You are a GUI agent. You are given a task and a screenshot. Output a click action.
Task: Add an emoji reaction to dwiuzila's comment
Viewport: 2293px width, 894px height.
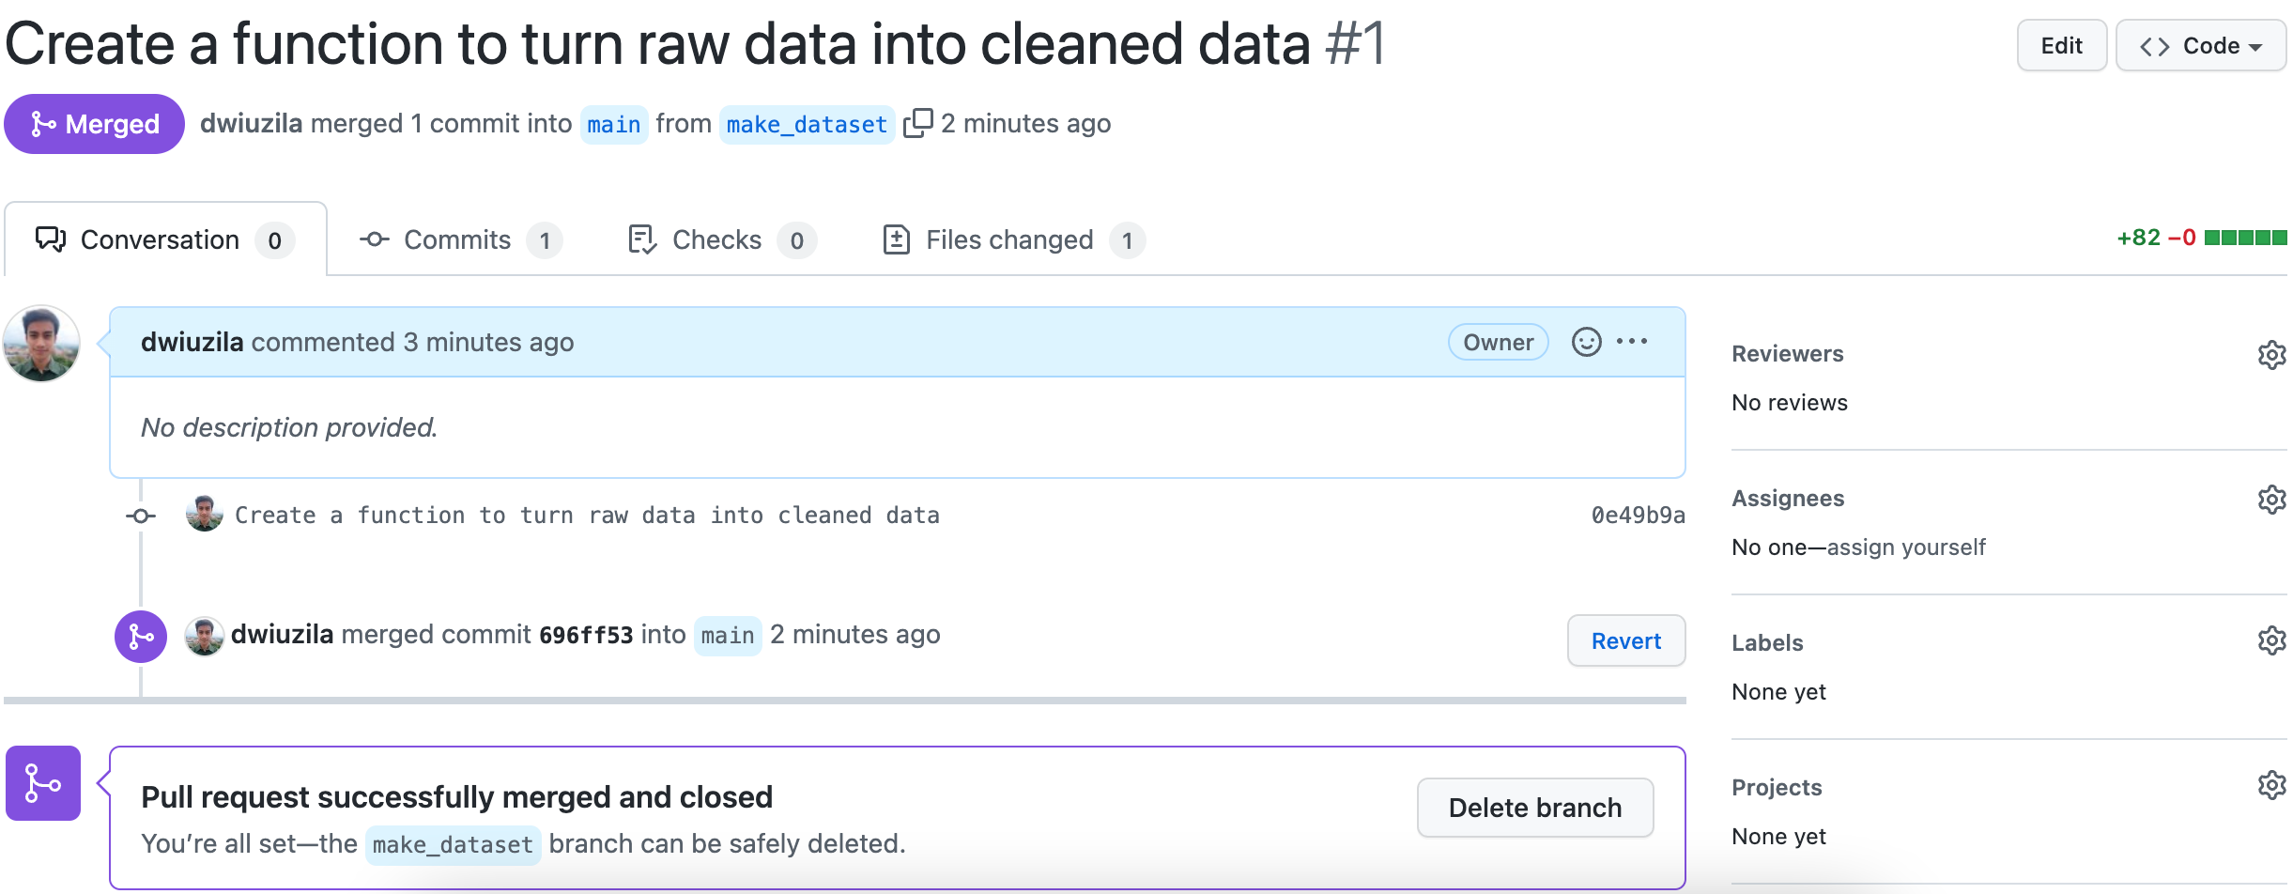coord(1585,342)
